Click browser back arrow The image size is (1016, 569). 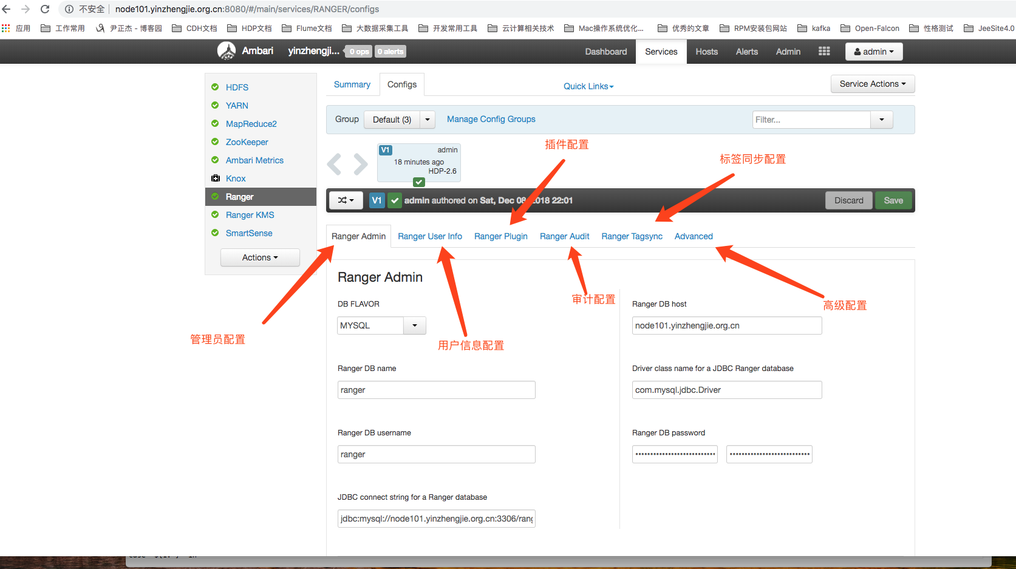tap(7, 9)
